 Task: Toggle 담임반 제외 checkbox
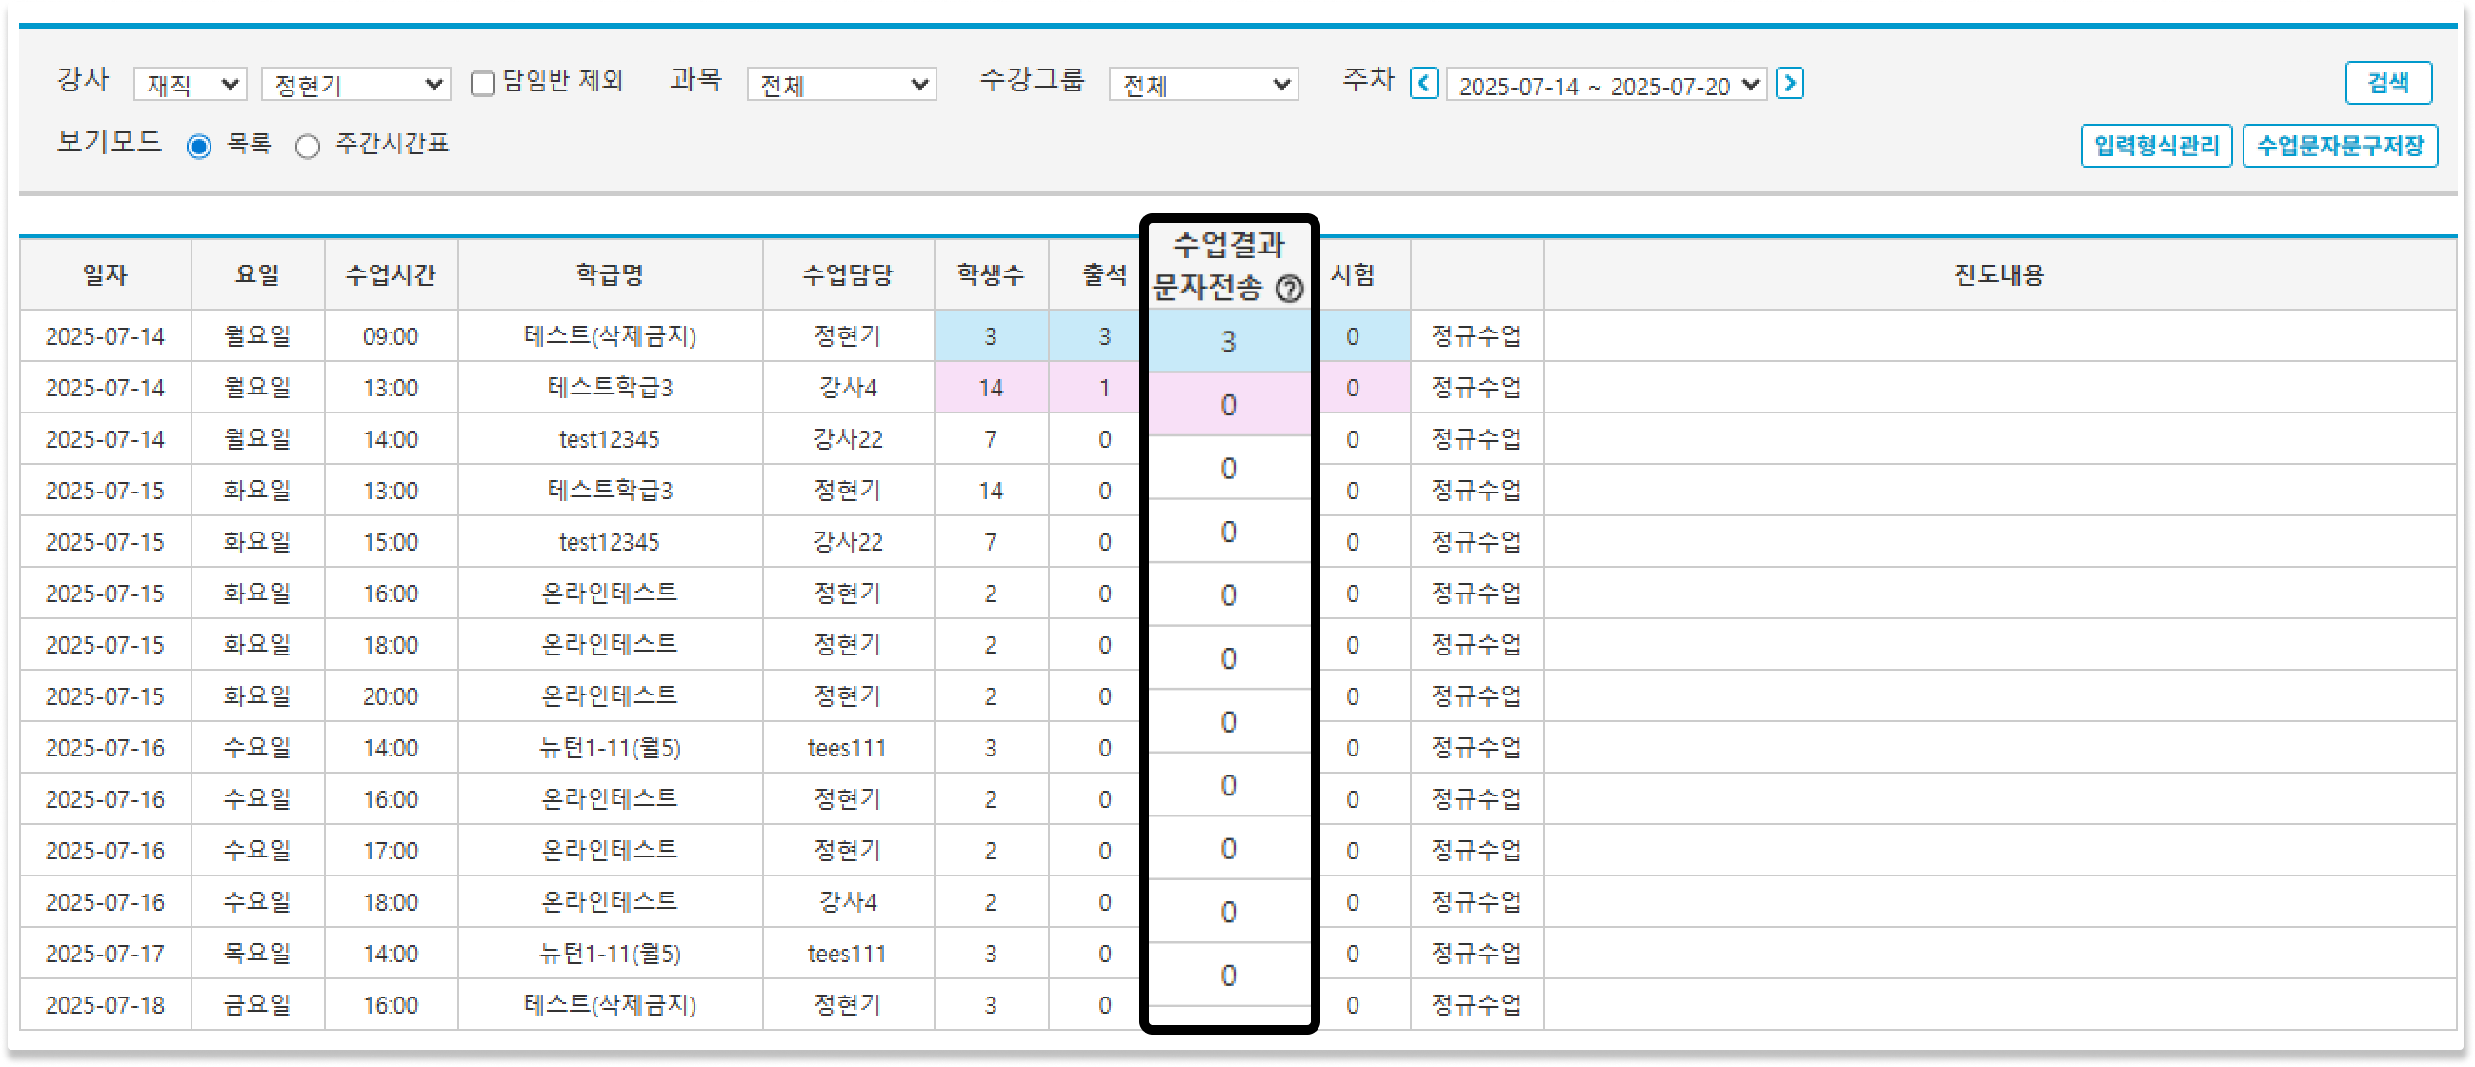[x=483, y=85]
